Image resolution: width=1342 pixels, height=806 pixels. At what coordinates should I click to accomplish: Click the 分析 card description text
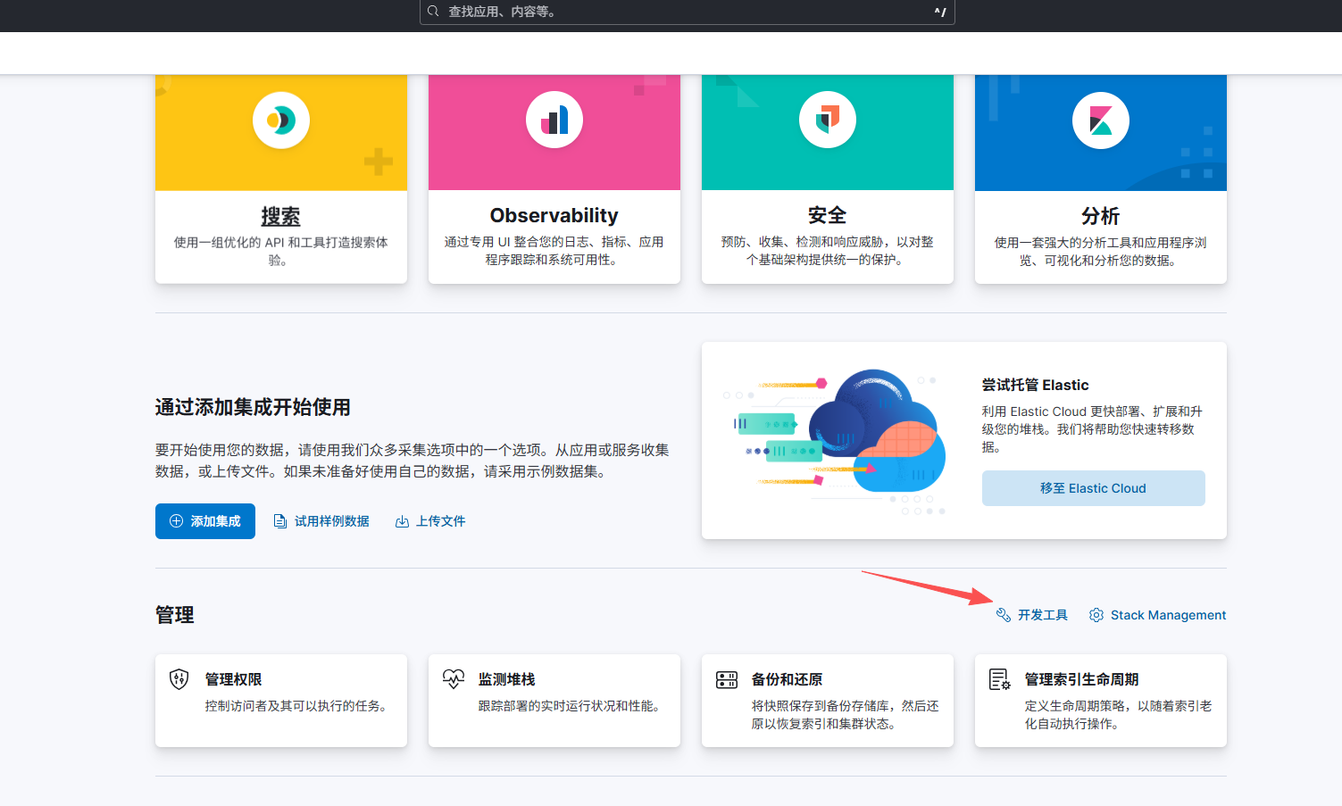coord(1101,252)
